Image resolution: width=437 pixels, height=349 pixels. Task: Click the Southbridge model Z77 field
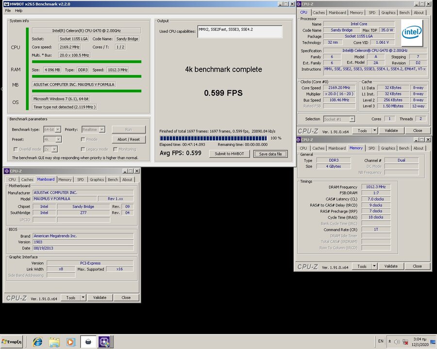84,213
